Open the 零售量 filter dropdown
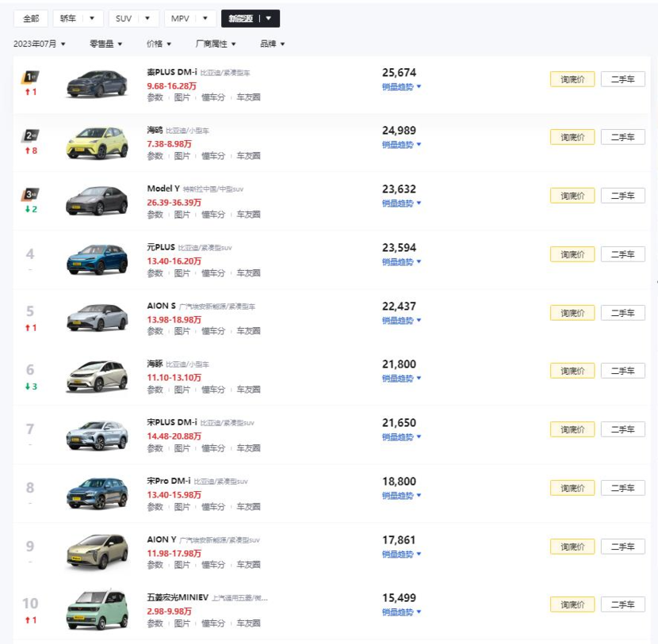 tap(105, 44)
